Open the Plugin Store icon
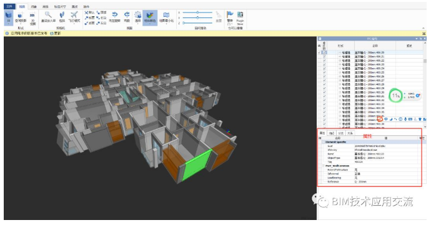 tap(240, 14)
